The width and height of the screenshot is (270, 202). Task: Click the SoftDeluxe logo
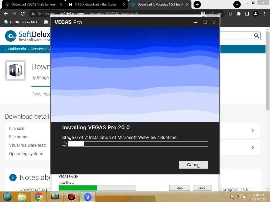(27, 36)
